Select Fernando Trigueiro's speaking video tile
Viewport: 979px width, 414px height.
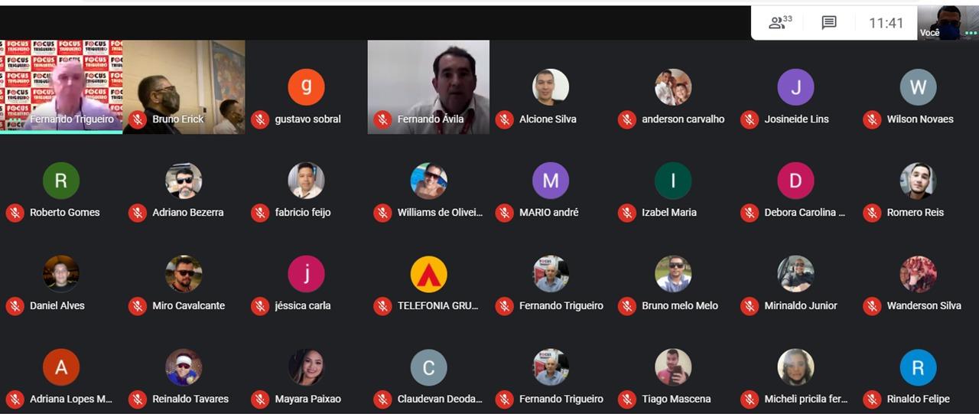coord(61,86)
